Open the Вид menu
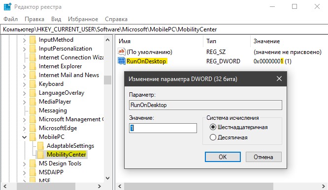 click(56, 19)
